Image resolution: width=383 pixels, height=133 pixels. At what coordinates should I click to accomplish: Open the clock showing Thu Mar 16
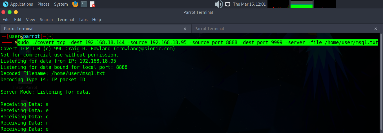pyautogui.click(x=249, y=4)
